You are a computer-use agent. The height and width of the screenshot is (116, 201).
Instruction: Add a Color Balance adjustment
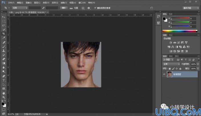point(173,47)
